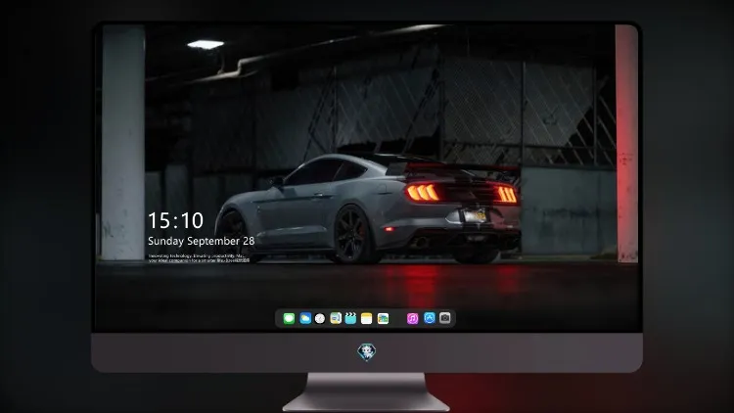Screen dimensions: 734x413
Task: Open the music note iTunes icon
Action: pos(412,318)
